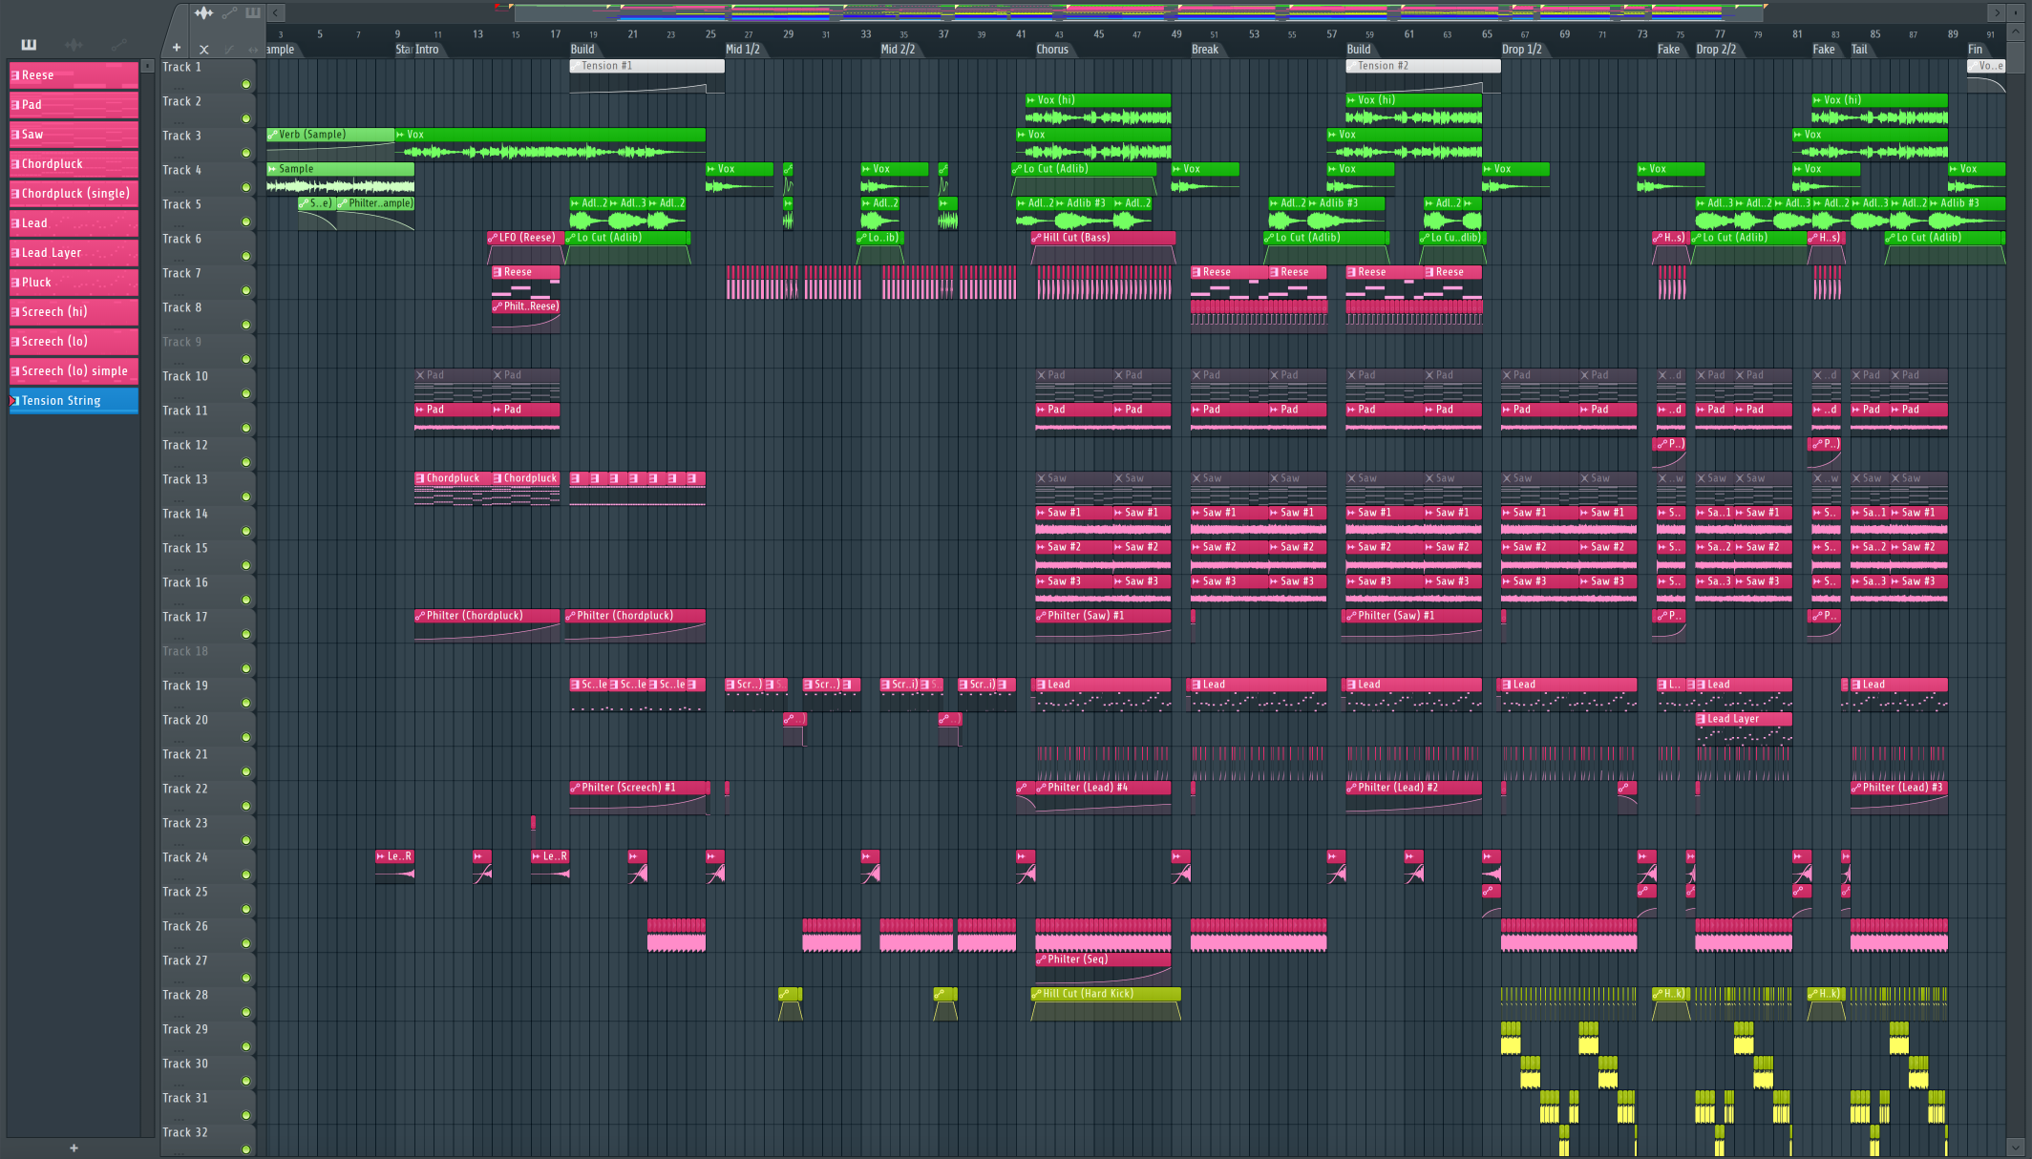This screenshot has width=2032, height=1159.
Task: Click the small square button beside the Reese pattern
Action: 147,66
